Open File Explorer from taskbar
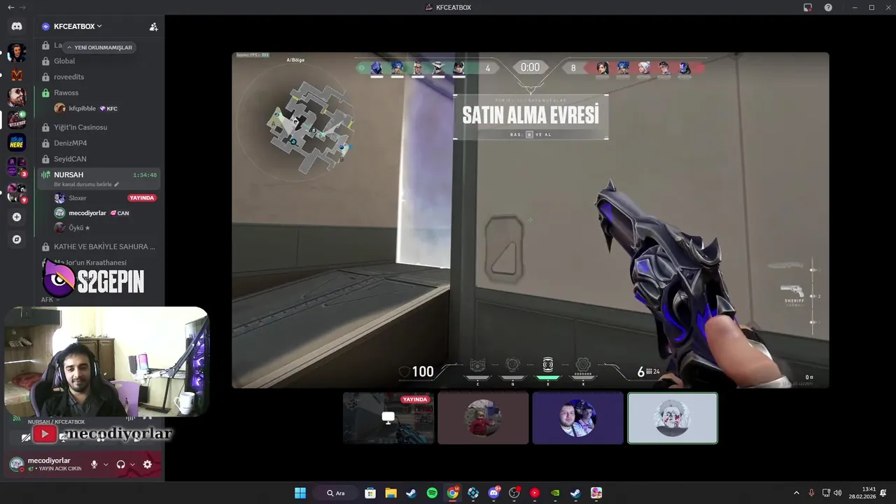896x504 pixels. pyautogui.click(x=391, y=493)
